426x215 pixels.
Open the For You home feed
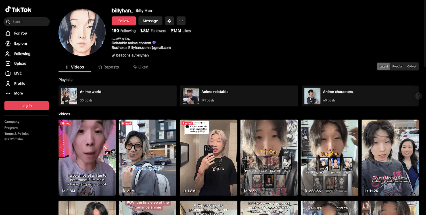point(20,33)
